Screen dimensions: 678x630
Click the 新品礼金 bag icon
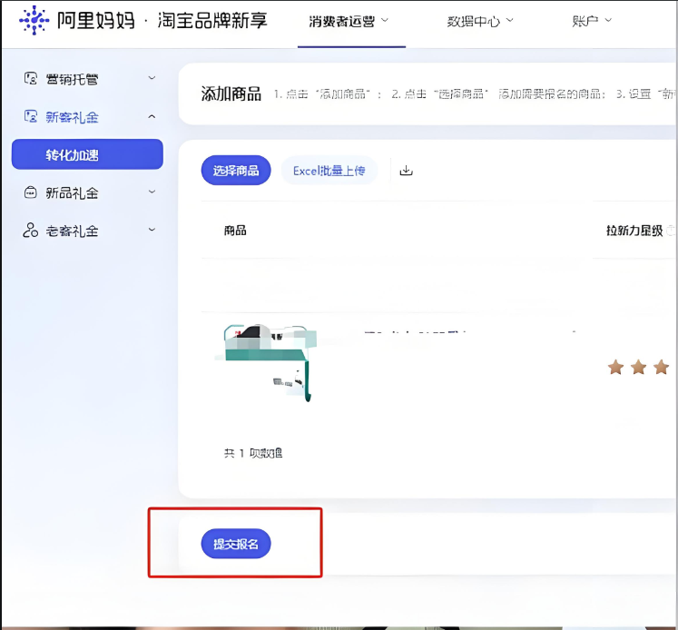click(30, 192)
